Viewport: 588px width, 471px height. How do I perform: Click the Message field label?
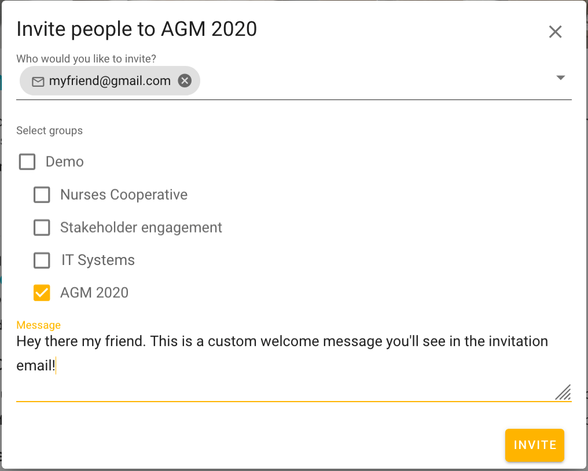point(38,325)
